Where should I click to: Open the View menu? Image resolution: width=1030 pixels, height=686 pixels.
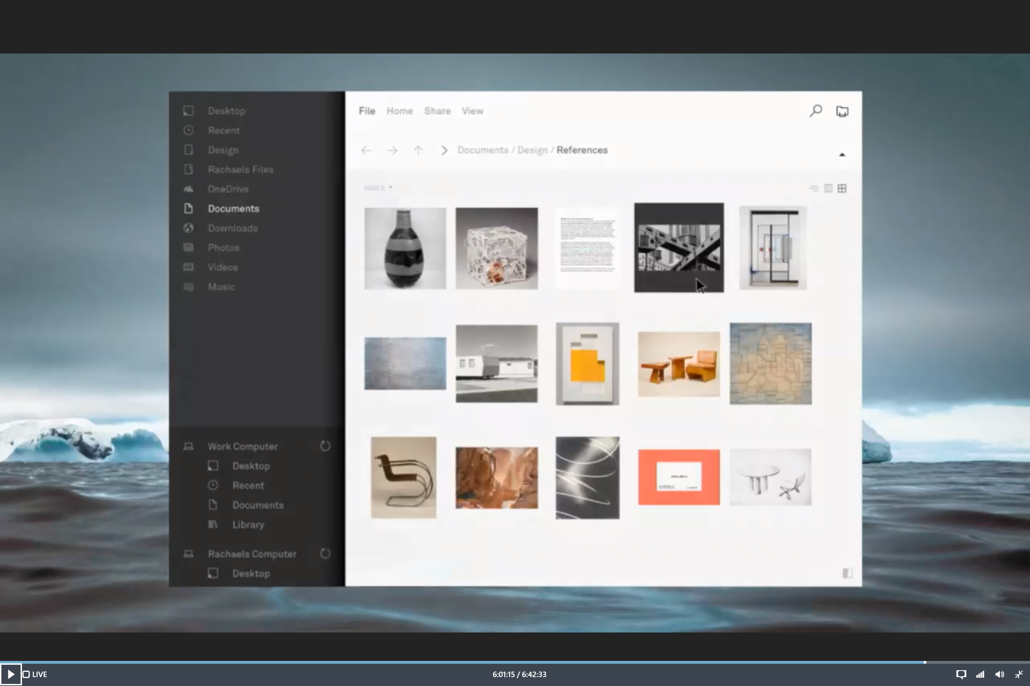tap(472, 111)
